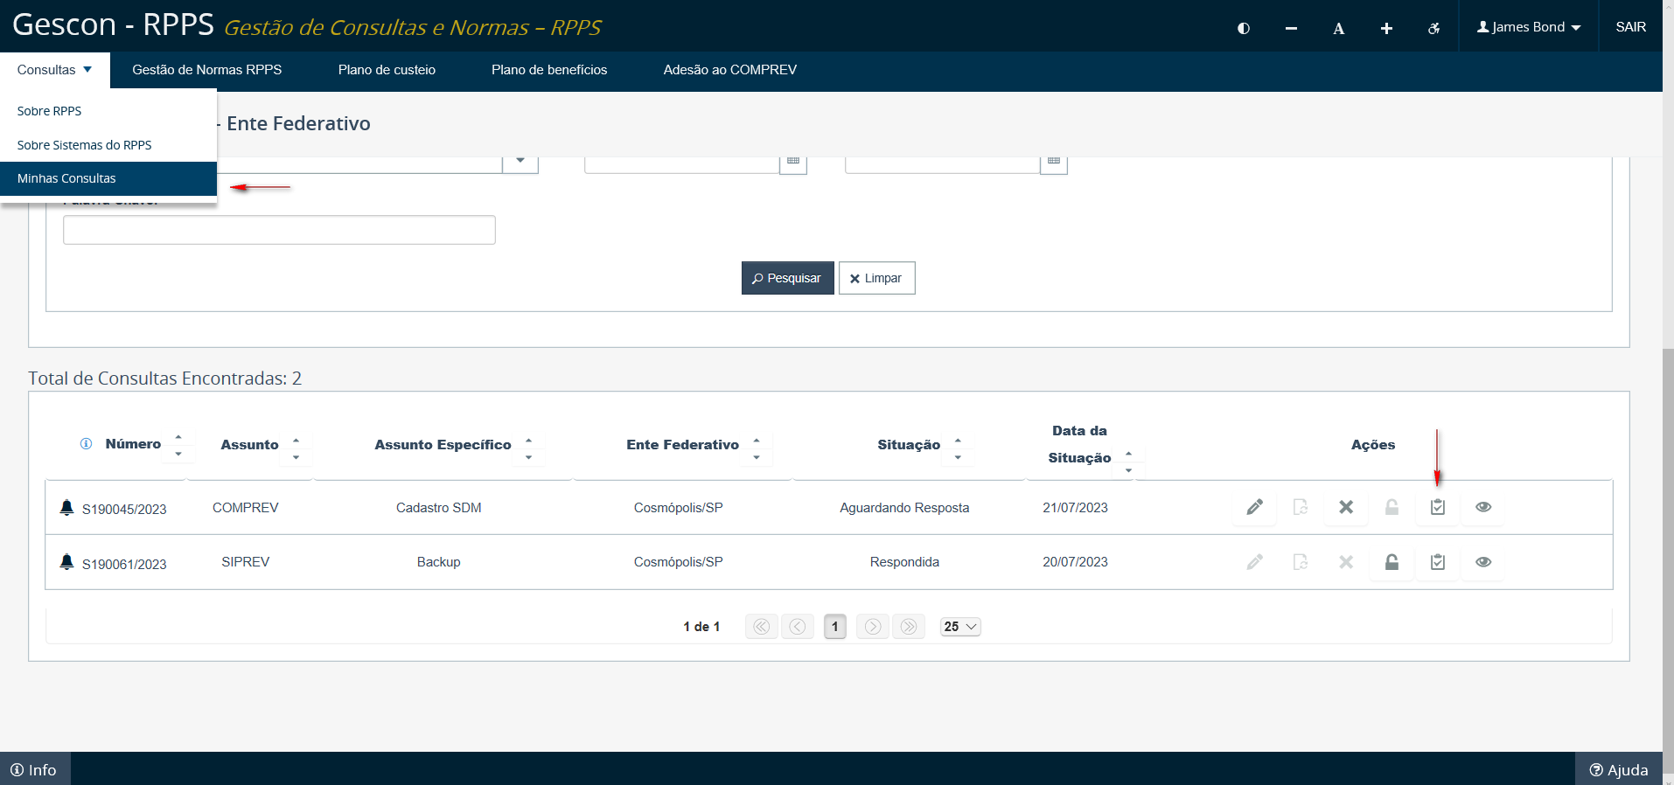Toggle high contrast mode in header
This screenshot has height=785, width=1674.
[x=1243, y=28]
